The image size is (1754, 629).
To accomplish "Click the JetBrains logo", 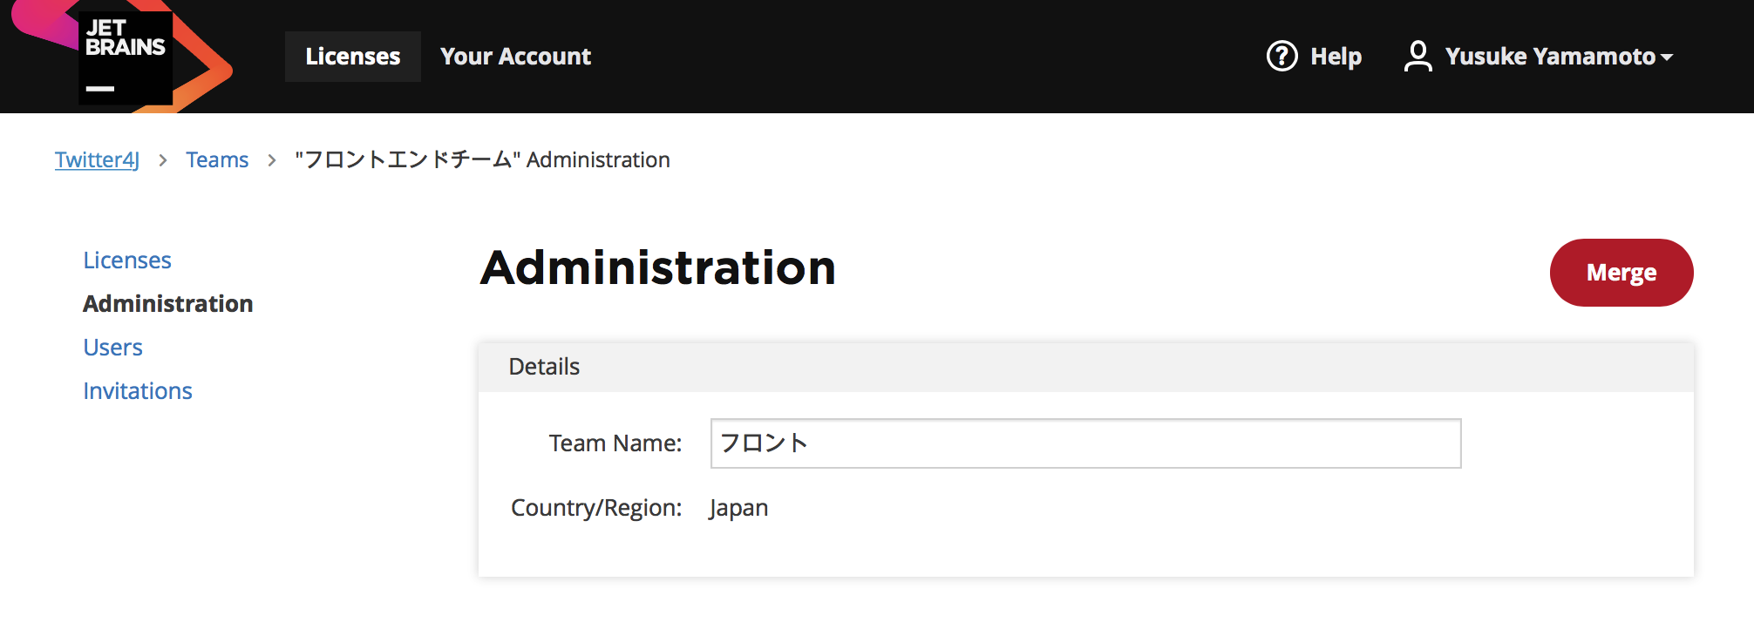I will (x=125, y=57).
